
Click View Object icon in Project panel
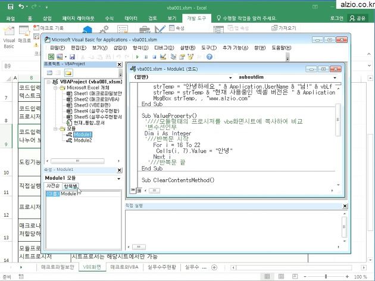[58, 73]
